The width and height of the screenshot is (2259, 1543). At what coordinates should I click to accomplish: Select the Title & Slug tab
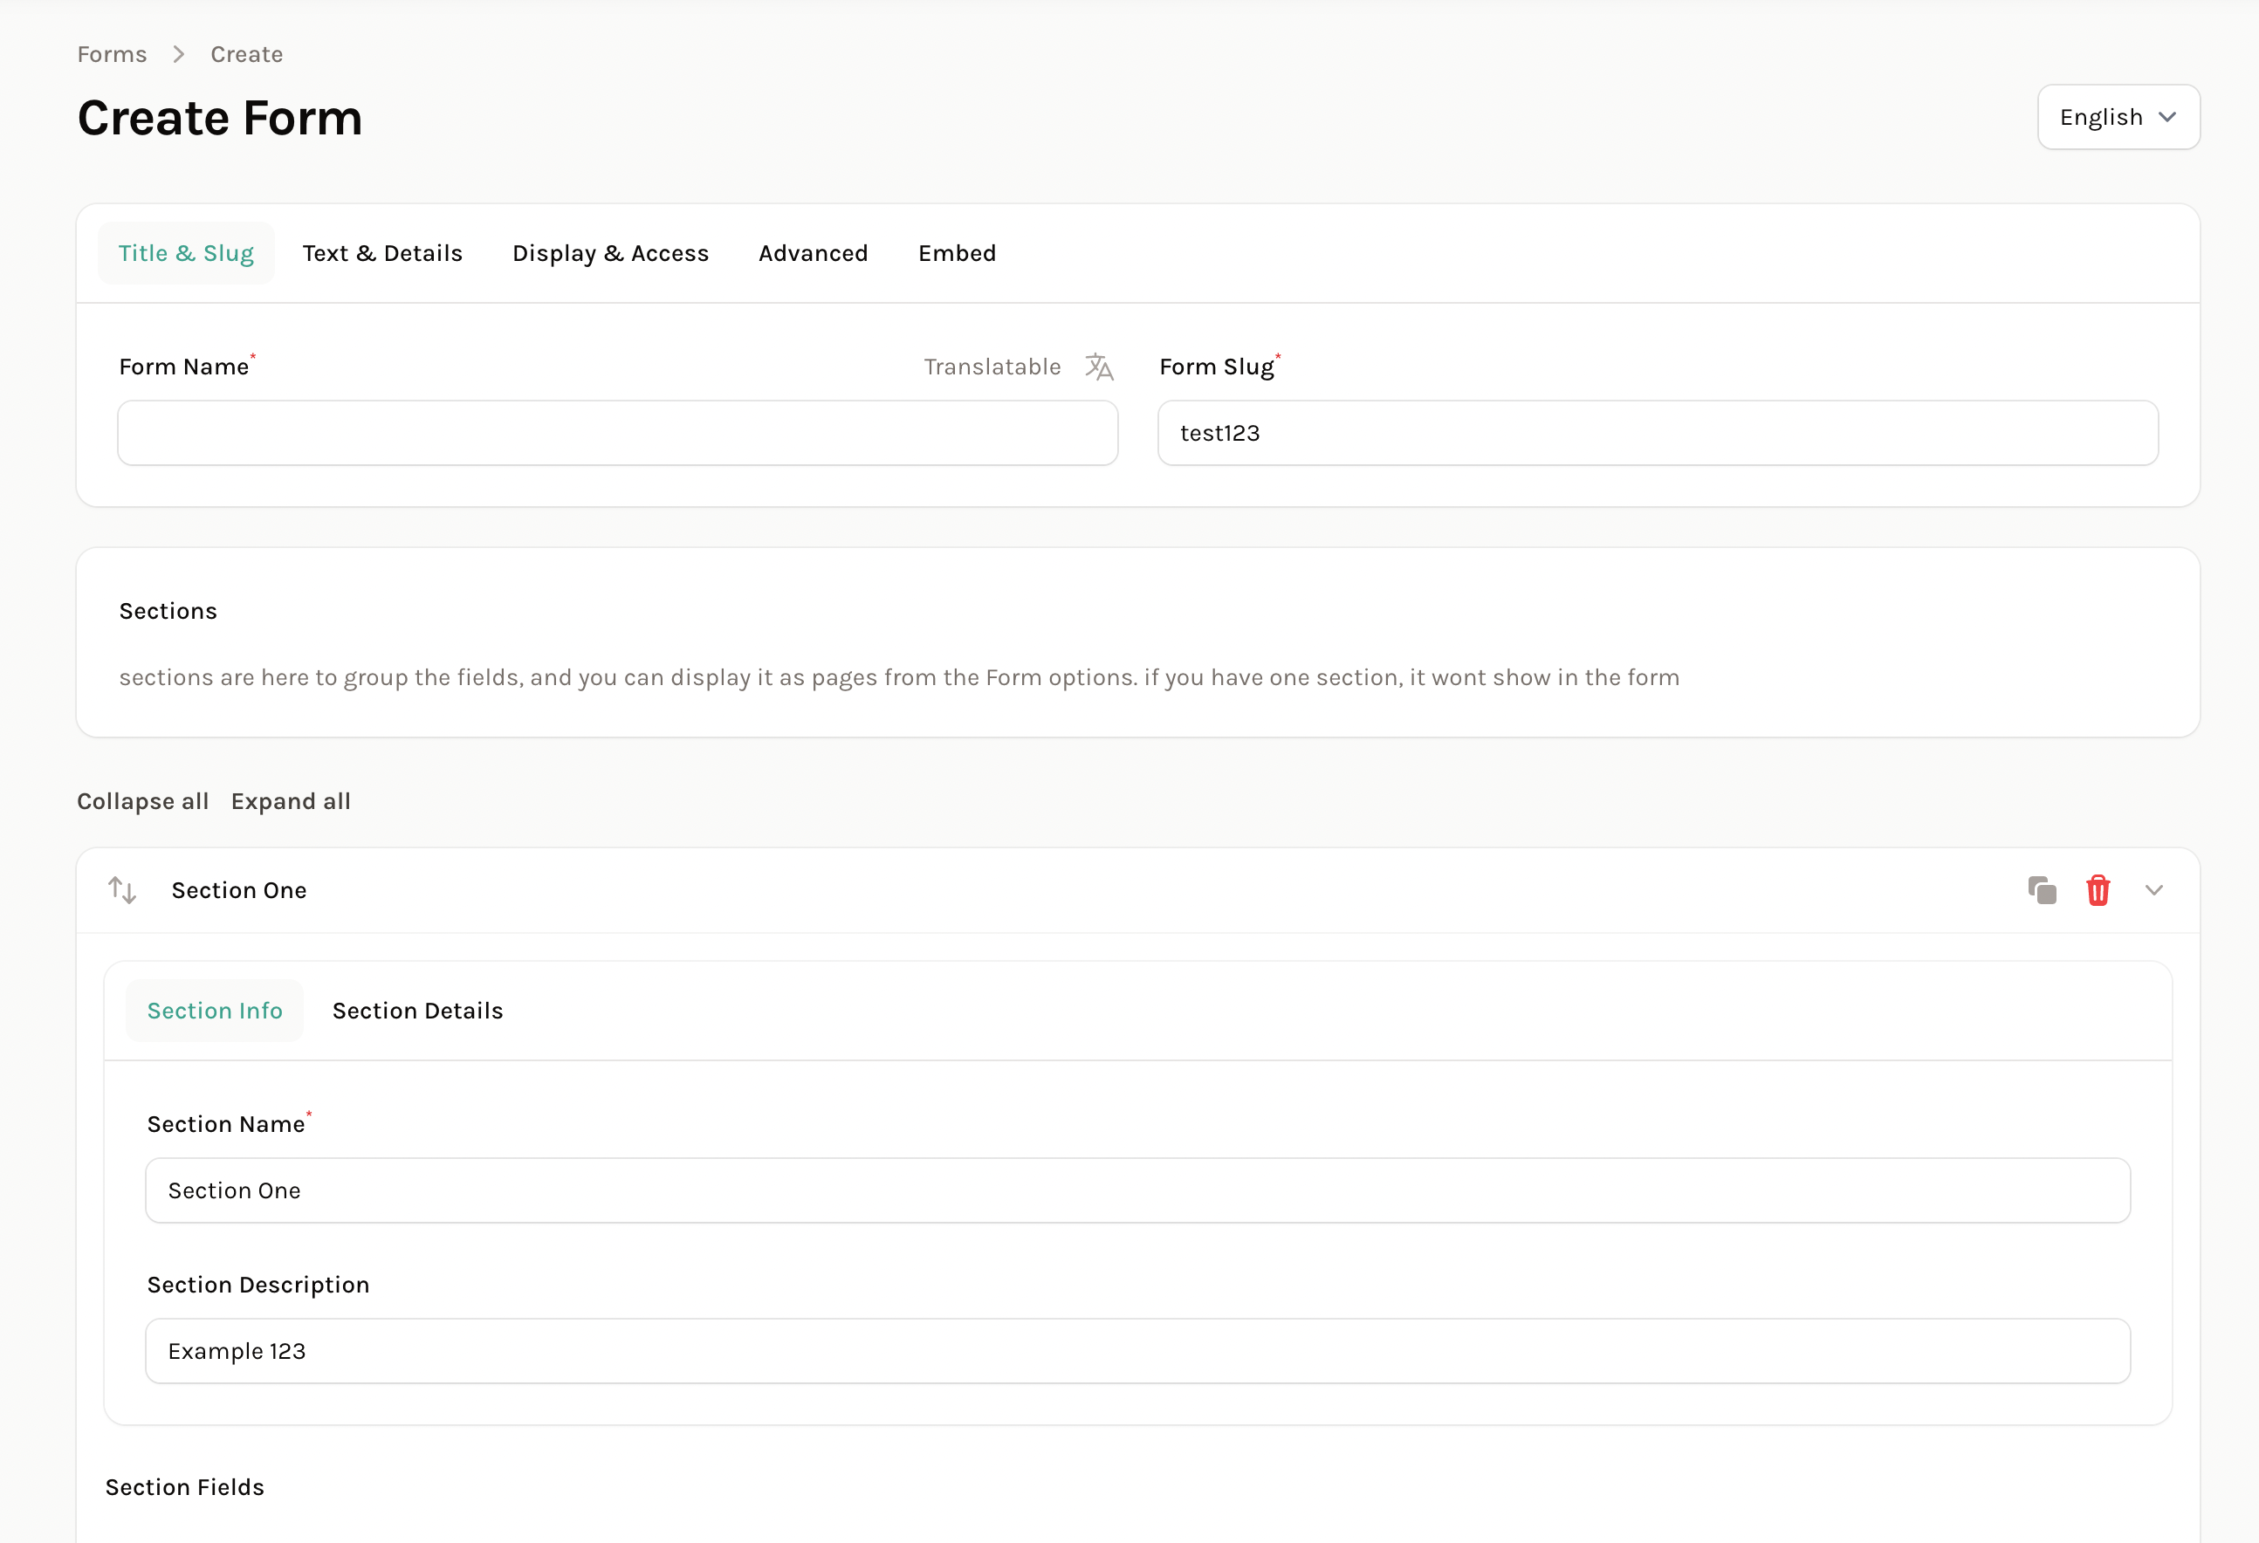point(186,252)
